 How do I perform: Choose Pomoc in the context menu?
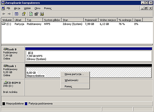pos(68,87)
